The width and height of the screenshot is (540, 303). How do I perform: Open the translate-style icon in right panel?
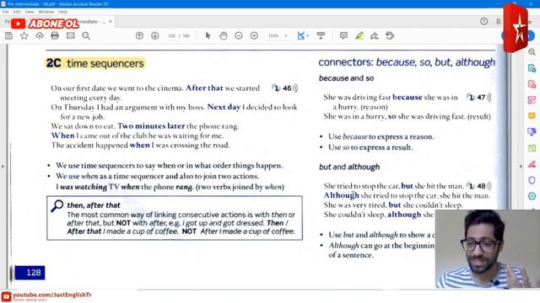532,132
